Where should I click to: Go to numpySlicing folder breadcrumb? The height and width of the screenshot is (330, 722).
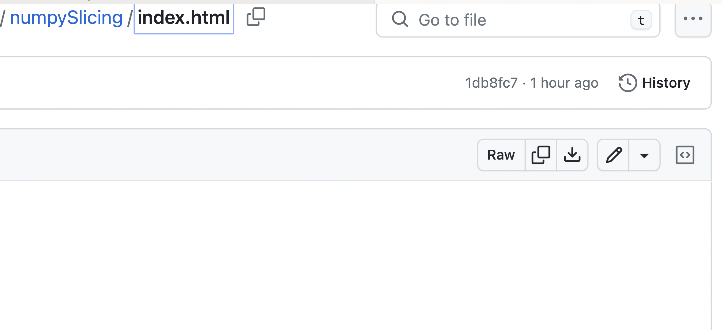click(x=66, y=18)
